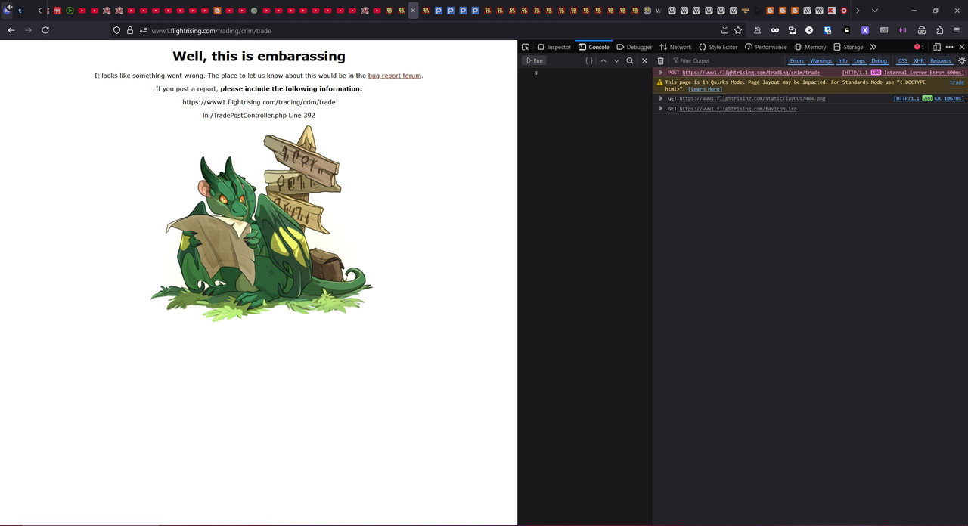
Task: Open the bug report forum link
Action: click(x=395, y=76)
